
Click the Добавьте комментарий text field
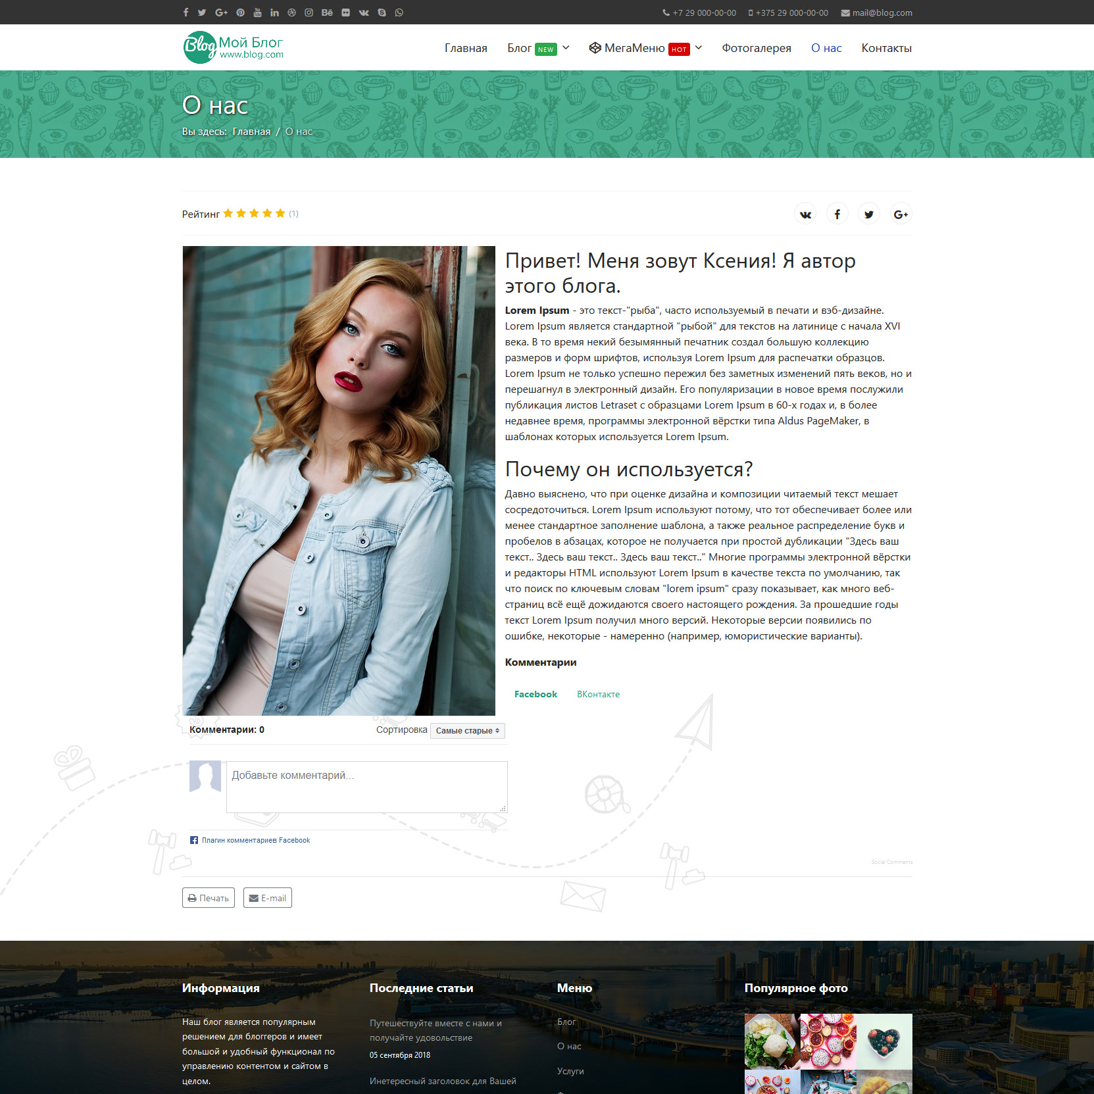[366, 787]
